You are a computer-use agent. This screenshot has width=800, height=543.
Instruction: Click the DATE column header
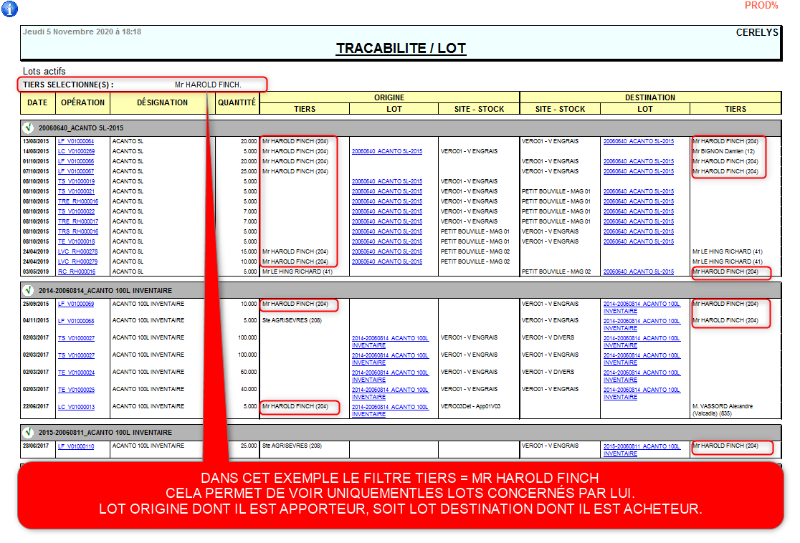(37, 102)
